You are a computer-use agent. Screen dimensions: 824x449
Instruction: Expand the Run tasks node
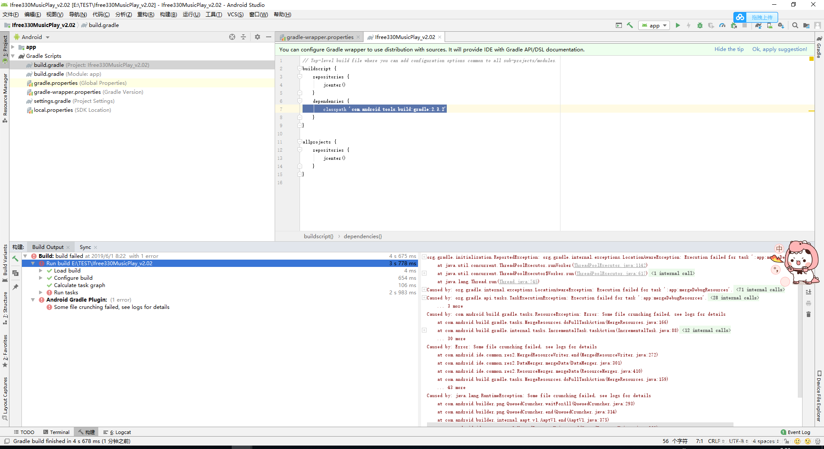point(41,293)
